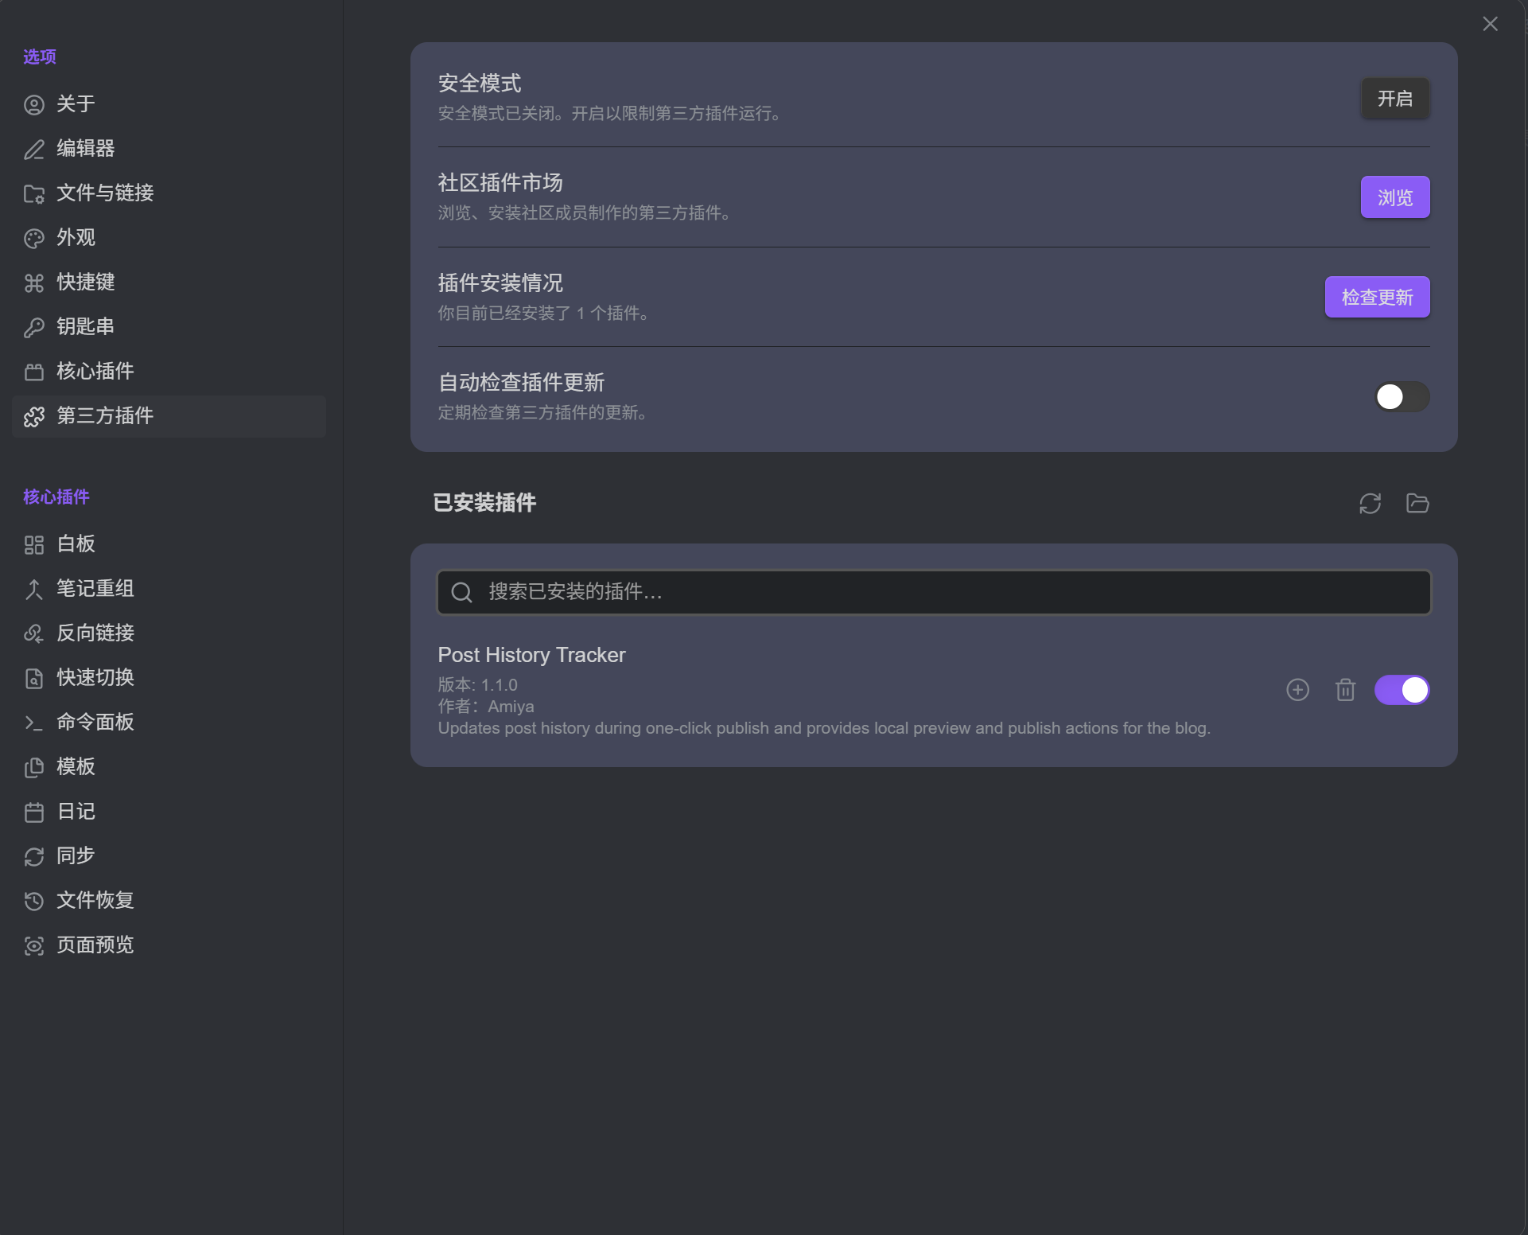Click the 已安装插件 heading
1528x1235 pixels.
[484, 503]
